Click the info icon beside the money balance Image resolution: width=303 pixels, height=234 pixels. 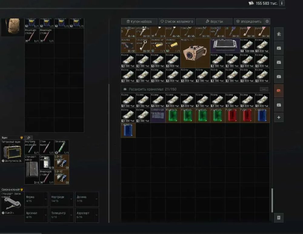coord(282,3)
